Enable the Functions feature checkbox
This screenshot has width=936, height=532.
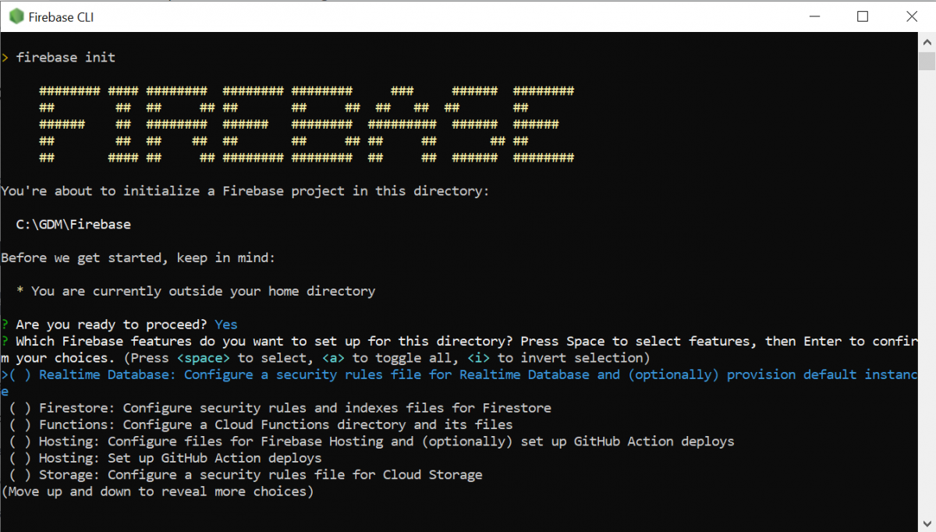[x=20, y=424]
